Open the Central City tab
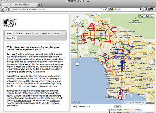The image size is (156, 113). [32, 33]
